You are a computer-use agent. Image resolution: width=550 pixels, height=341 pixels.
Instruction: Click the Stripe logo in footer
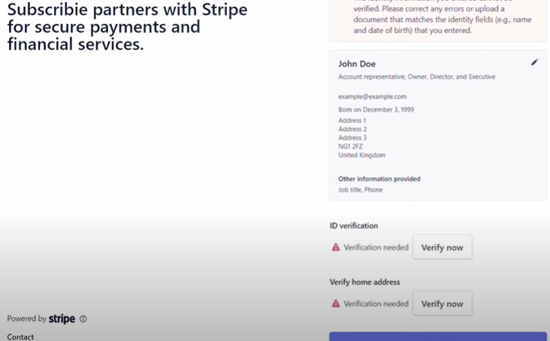(x=62, y=318)
